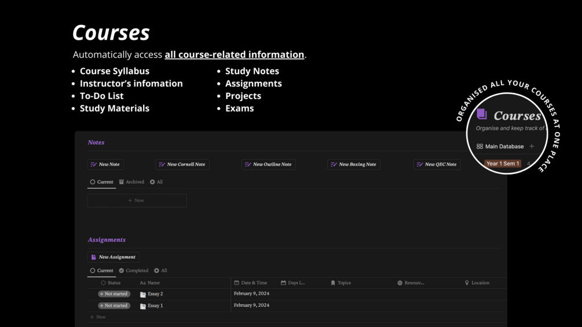Screen dimensions: 582x327
Task: Click the plus icon beside Main Database
Action: point(532,146)
